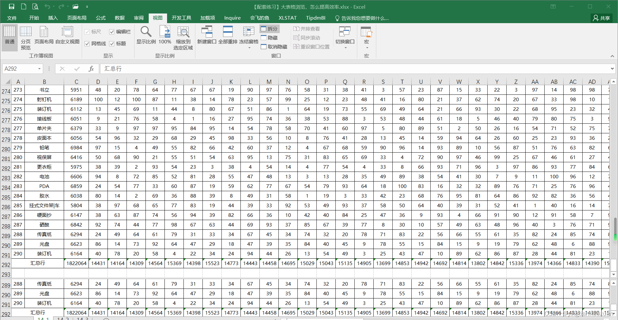618x320 pixels.
Task: Switch to the 开发工具 Developer tab
Action: point(181,18)
